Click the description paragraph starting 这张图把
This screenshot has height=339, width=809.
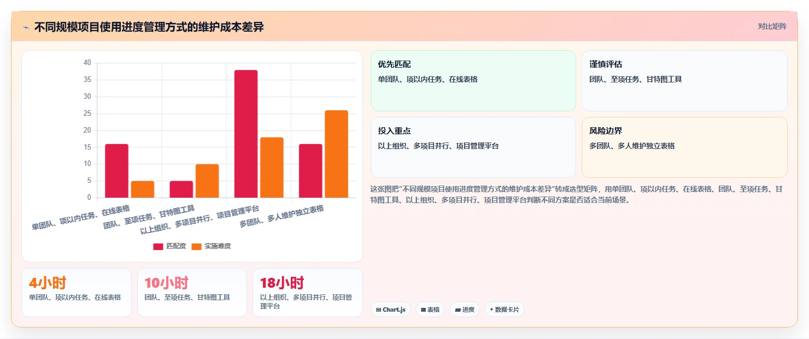pos(577,194)
